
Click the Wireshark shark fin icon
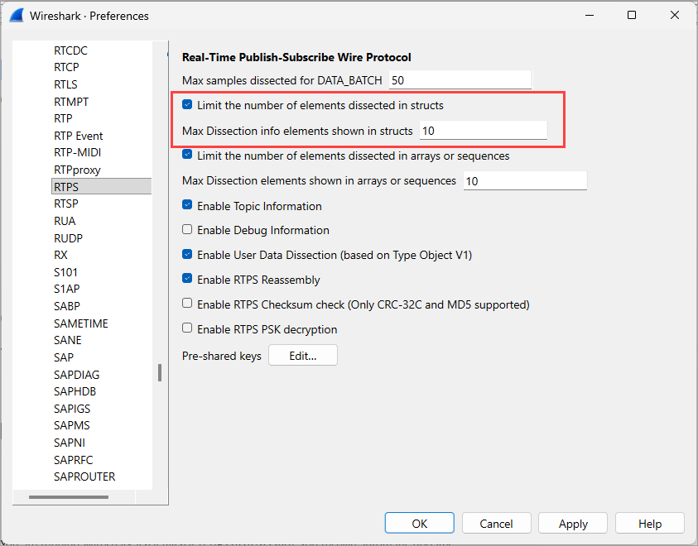(17, 15)
